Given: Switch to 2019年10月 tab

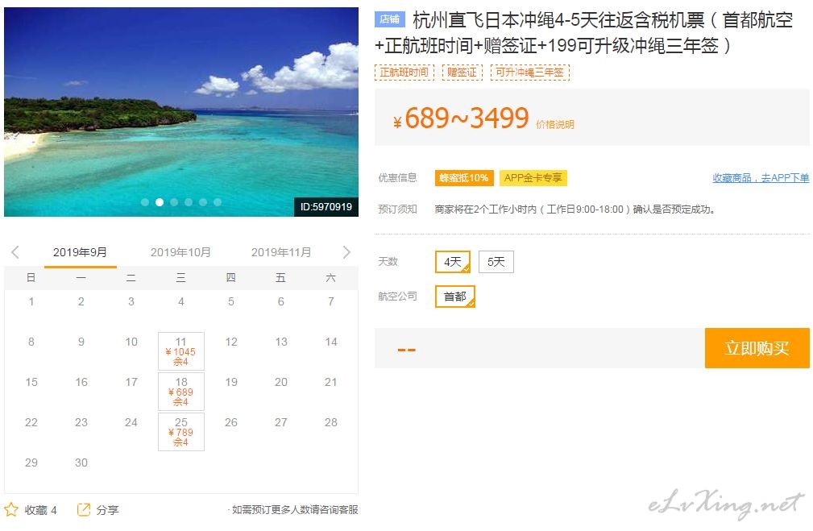Looking at the screenshot, I should coord(180,252).
